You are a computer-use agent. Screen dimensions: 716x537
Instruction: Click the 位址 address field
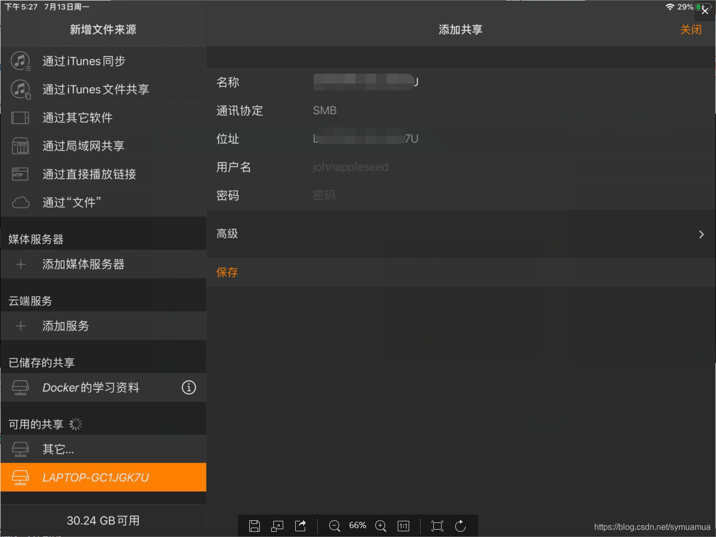point(461,138)
